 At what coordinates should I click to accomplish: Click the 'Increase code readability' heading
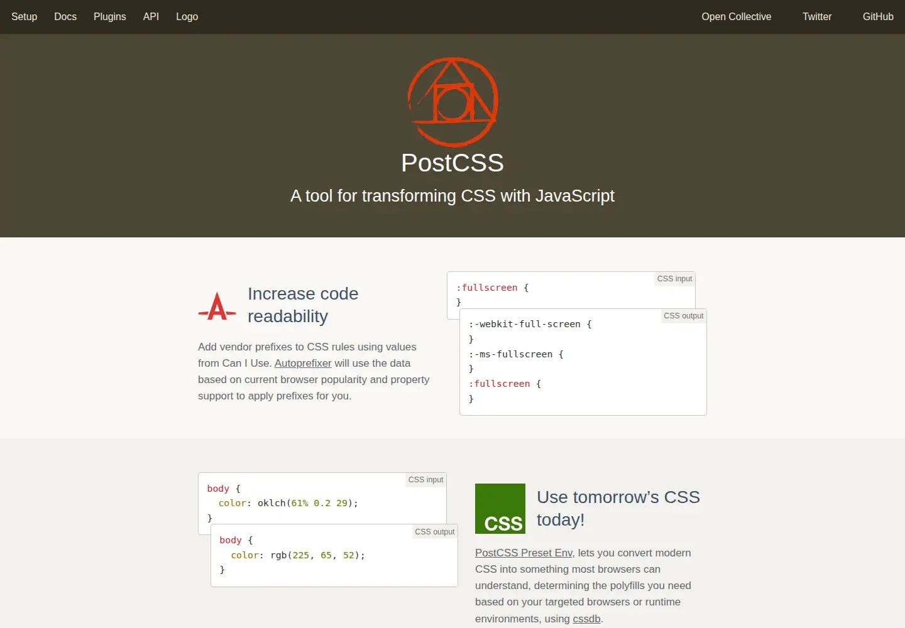pos(303,305)
